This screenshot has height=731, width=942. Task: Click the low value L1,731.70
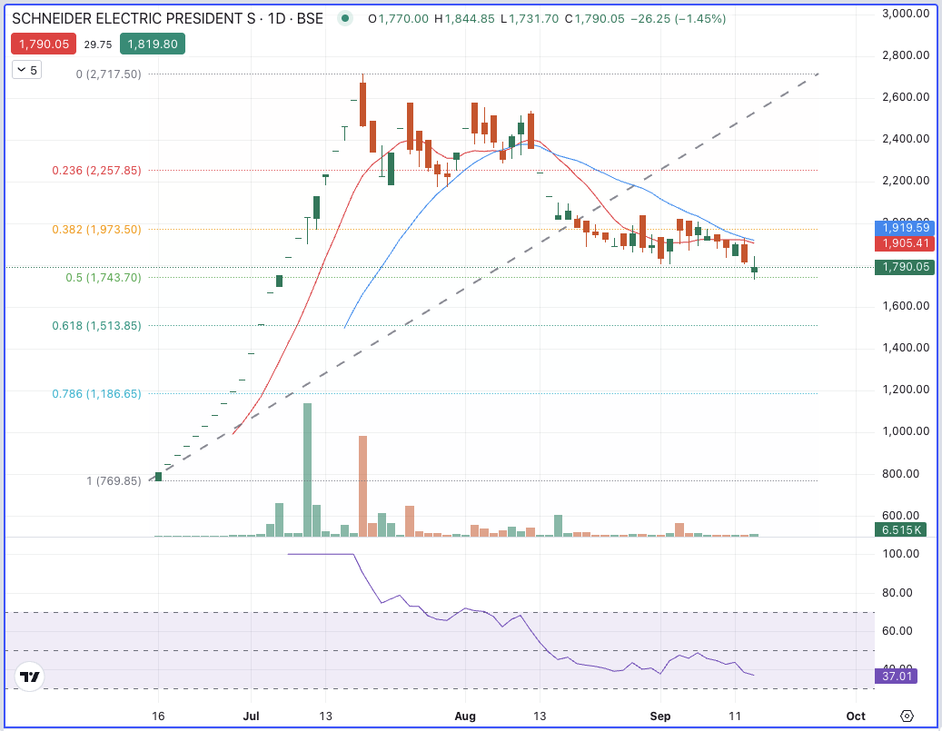(530, 19)
